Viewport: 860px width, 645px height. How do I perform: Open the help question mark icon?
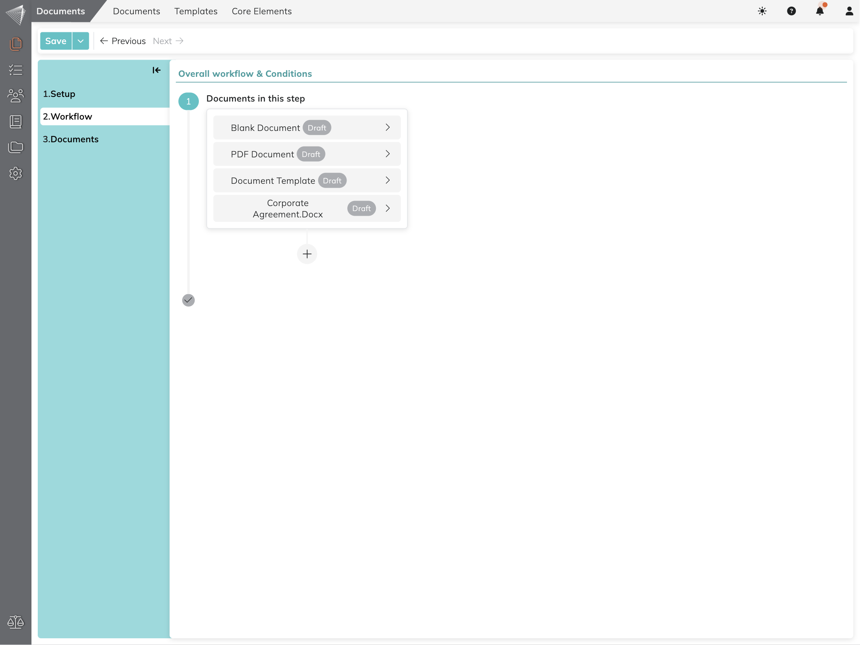[791, 11]
